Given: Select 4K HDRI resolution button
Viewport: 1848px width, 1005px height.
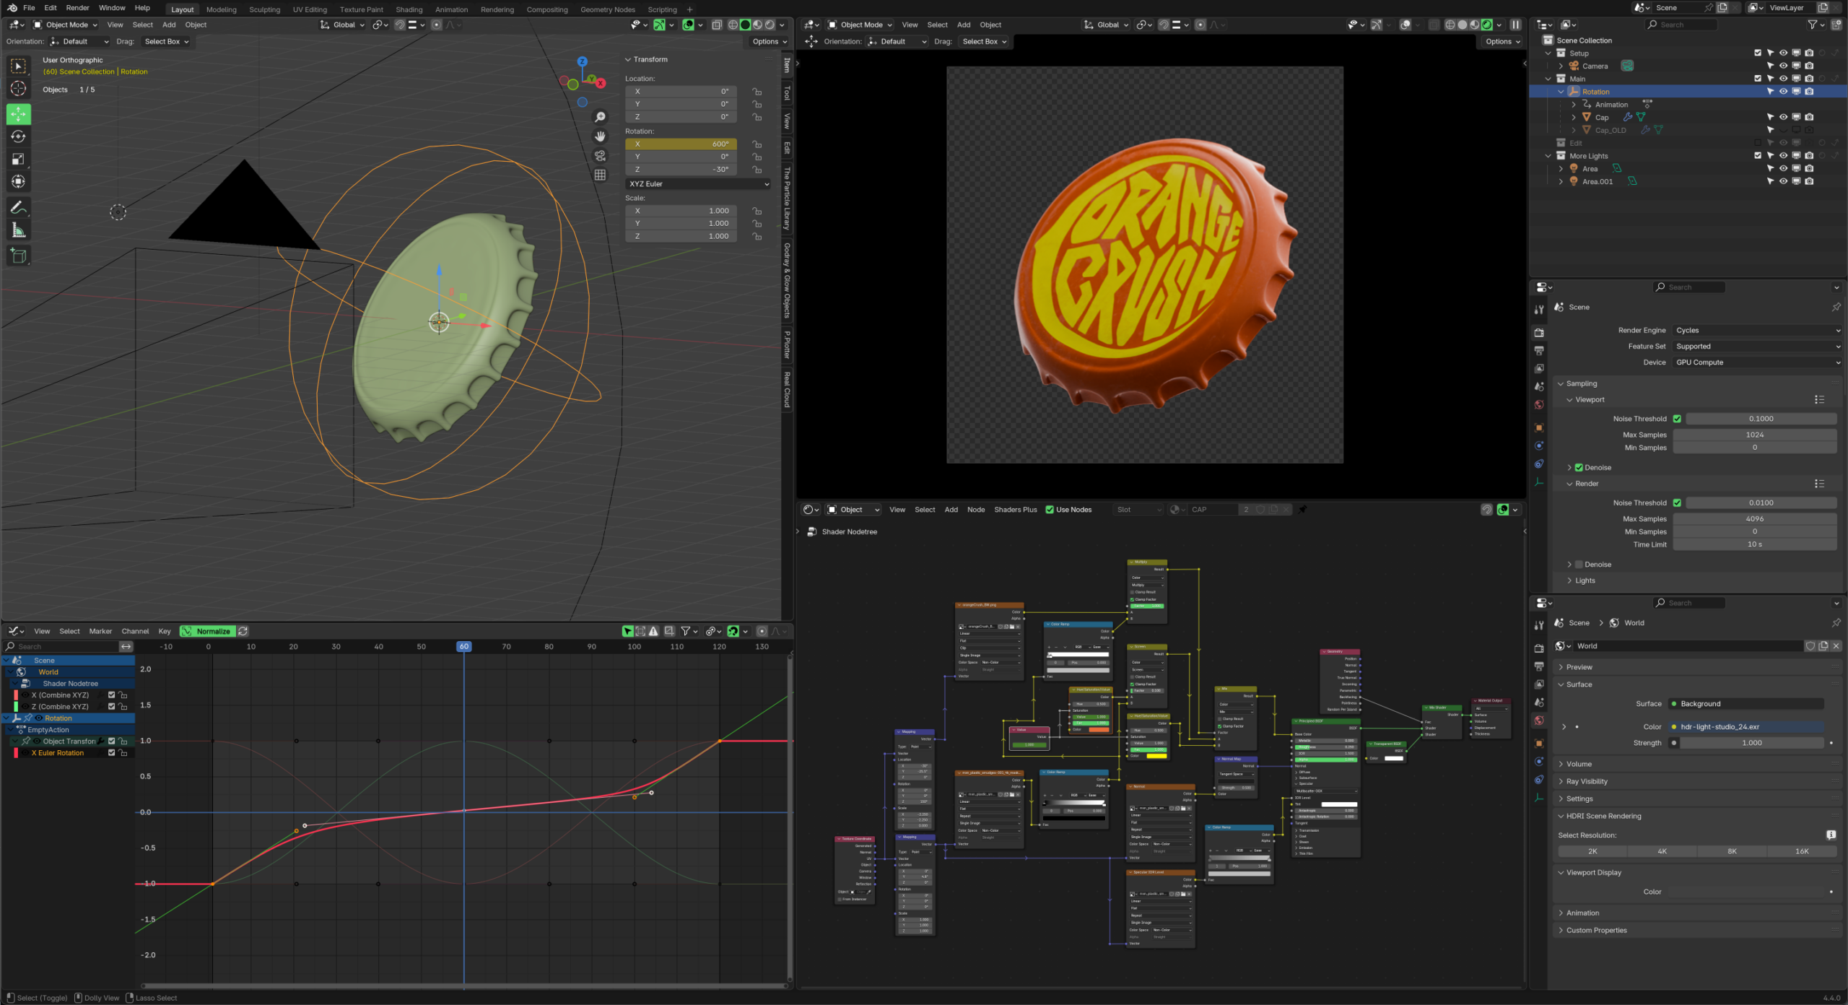Looking at the screenshot, I should 1662,851.
